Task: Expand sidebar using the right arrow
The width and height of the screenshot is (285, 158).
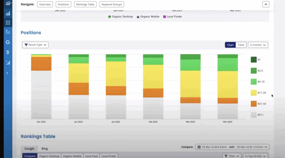Action: point(7,73)
